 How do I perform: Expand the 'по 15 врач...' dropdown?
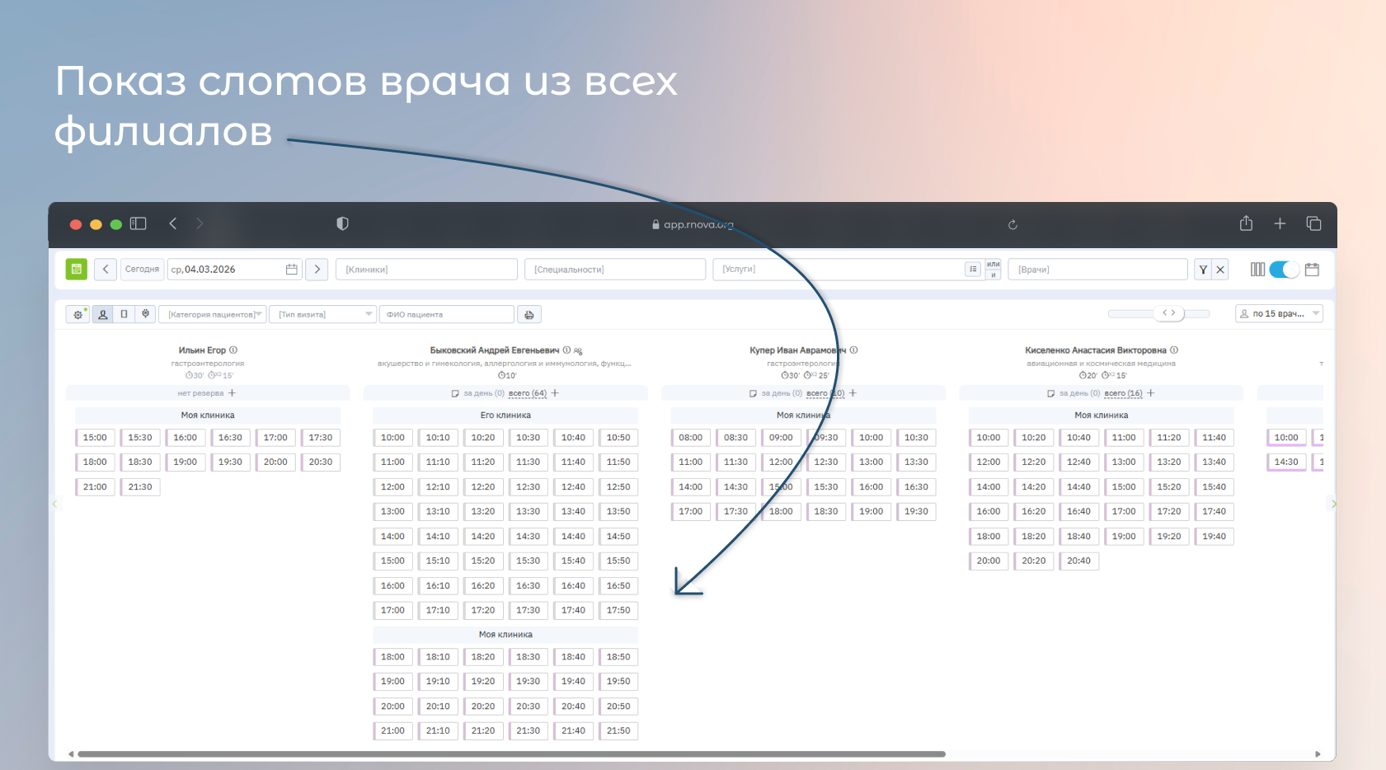1279,314
